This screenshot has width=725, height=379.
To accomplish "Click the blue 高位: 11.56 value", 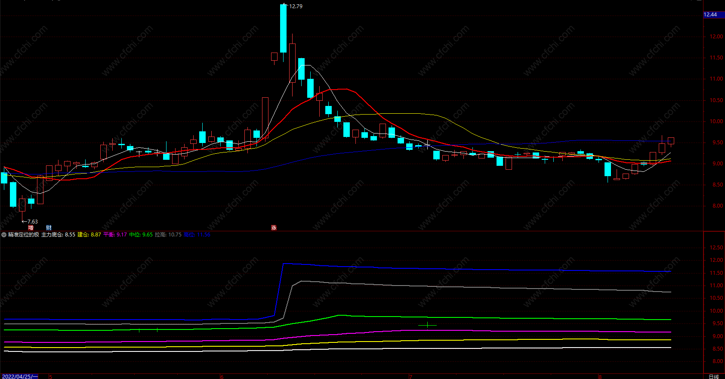I will tap(197, 235).
